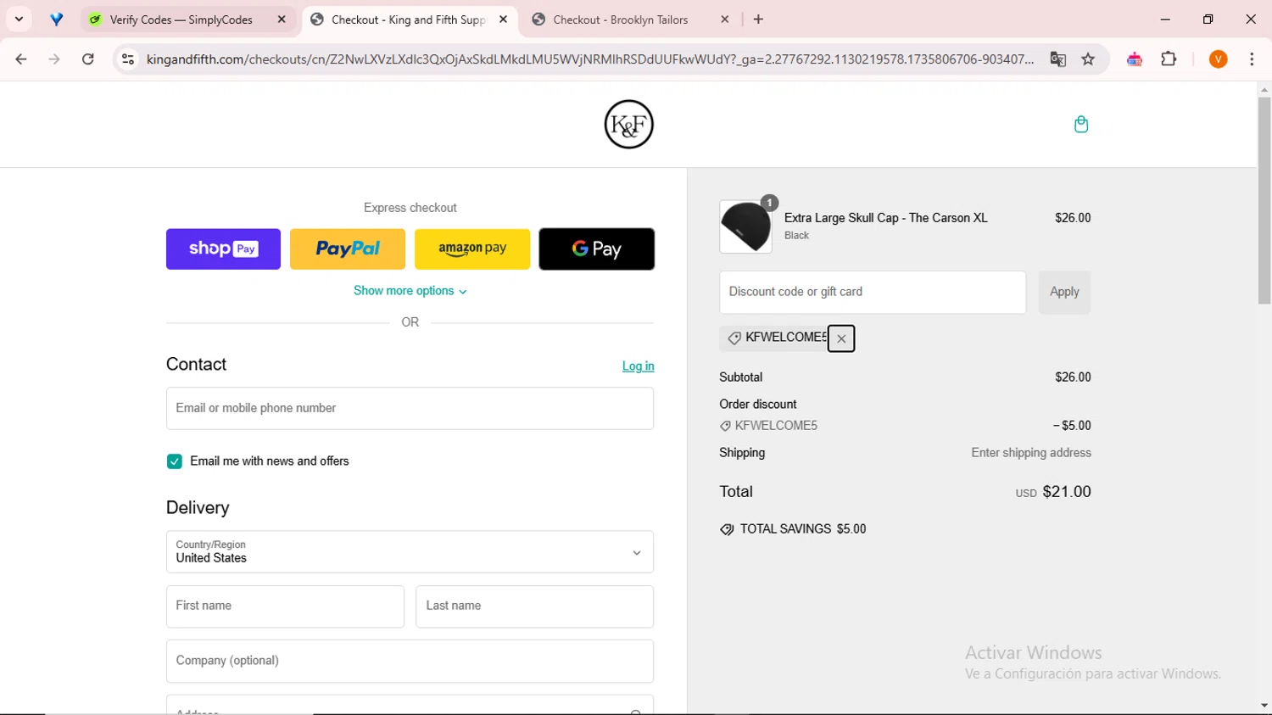Click the Apply discount button
This screenshot has width=1272, height=715.
1064,293
